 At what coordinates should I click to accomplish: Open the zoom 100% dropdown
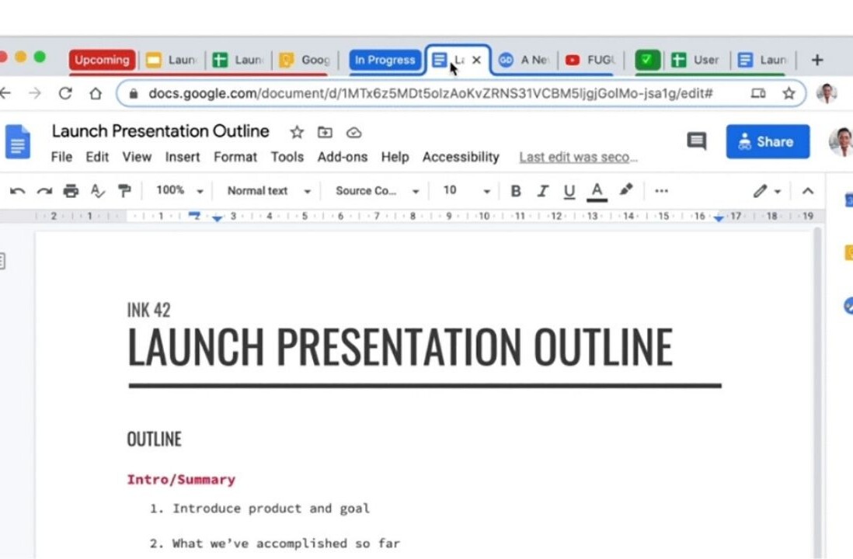point(179,191)
